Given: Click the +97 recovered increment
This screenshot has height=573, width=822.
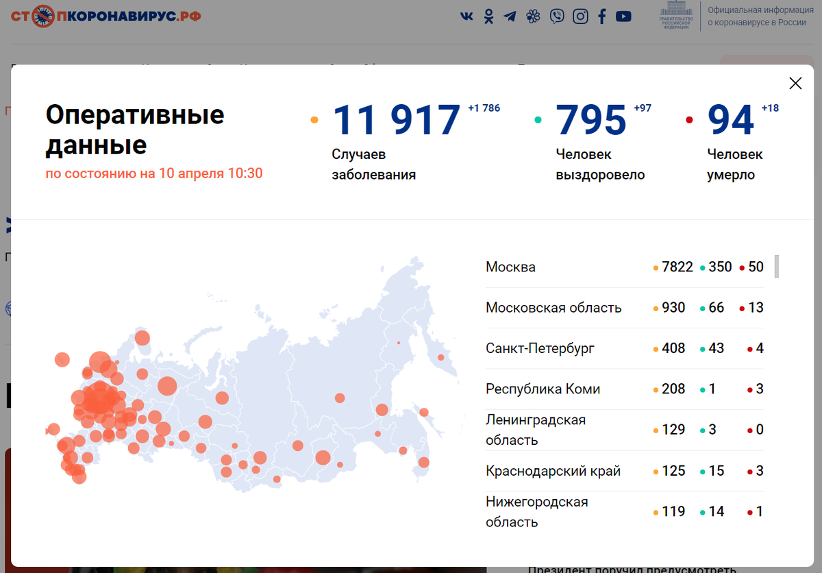Looking at the screenshot, I should [x=643, y=108].
